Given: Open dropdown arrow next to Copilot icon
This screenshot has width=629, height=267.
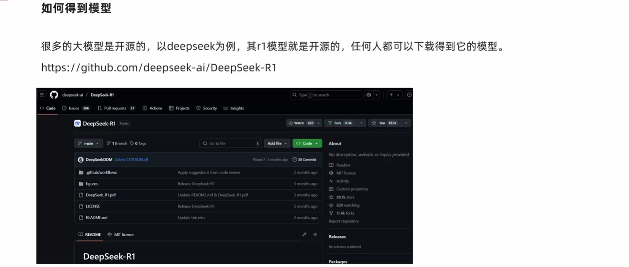Looking at the screenshot, I should pyautogui.click(x=377, y=95).
